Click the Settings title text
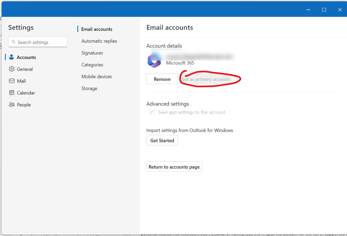Image resolution: width=347 pixels, height=236 pixels. pyautogui.click(x=21, y=27)
